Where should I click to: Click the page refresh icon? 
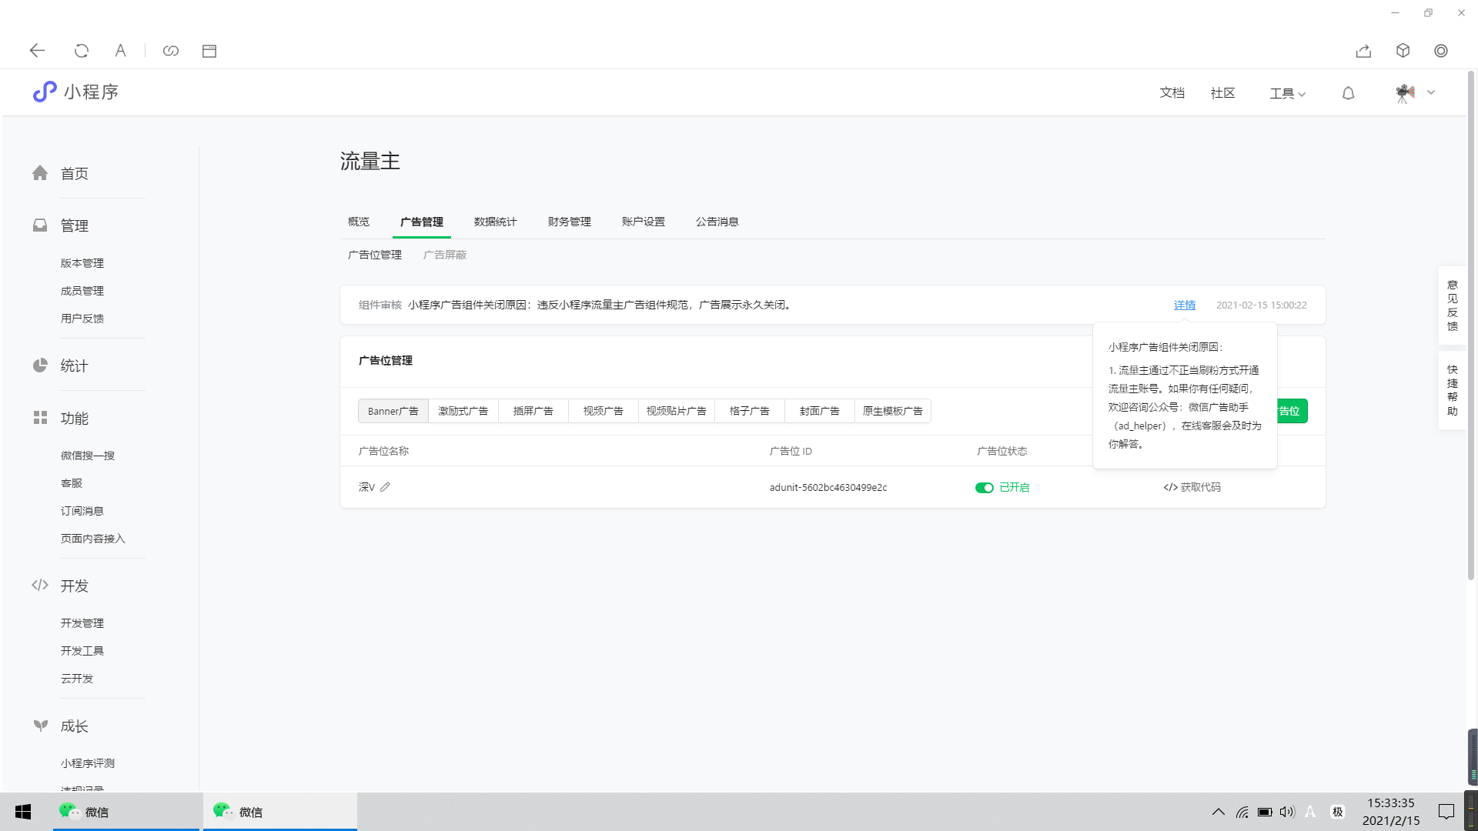click(81, 51)
